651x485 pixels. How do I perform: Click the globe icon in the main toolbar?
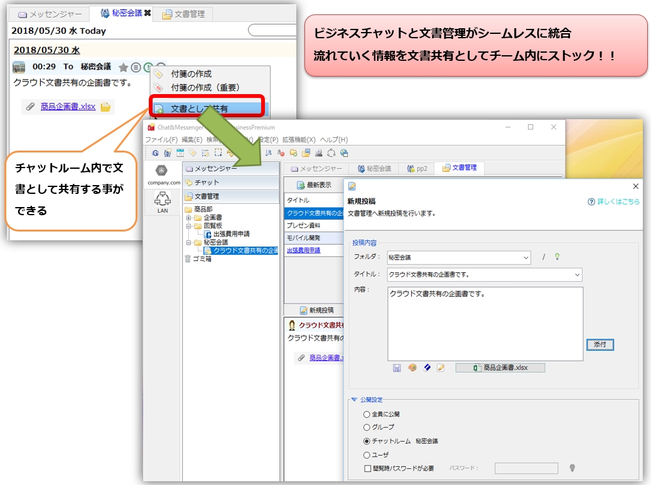[x=344, y=152]
